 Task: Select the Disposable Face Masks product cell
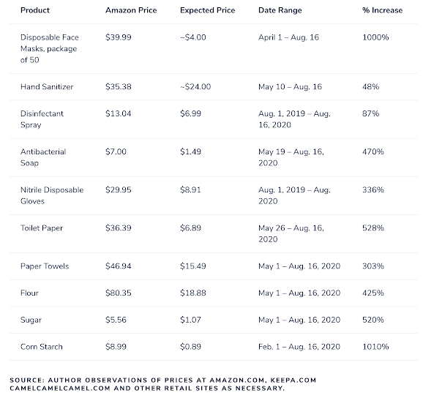[x=50, y=48]
